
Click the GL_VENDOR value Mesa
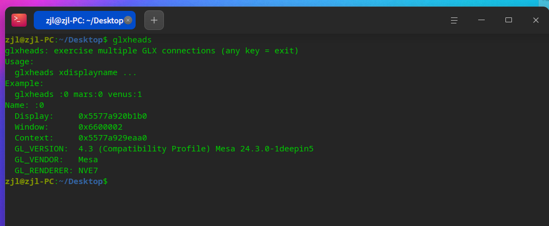[x=88, y=160]
